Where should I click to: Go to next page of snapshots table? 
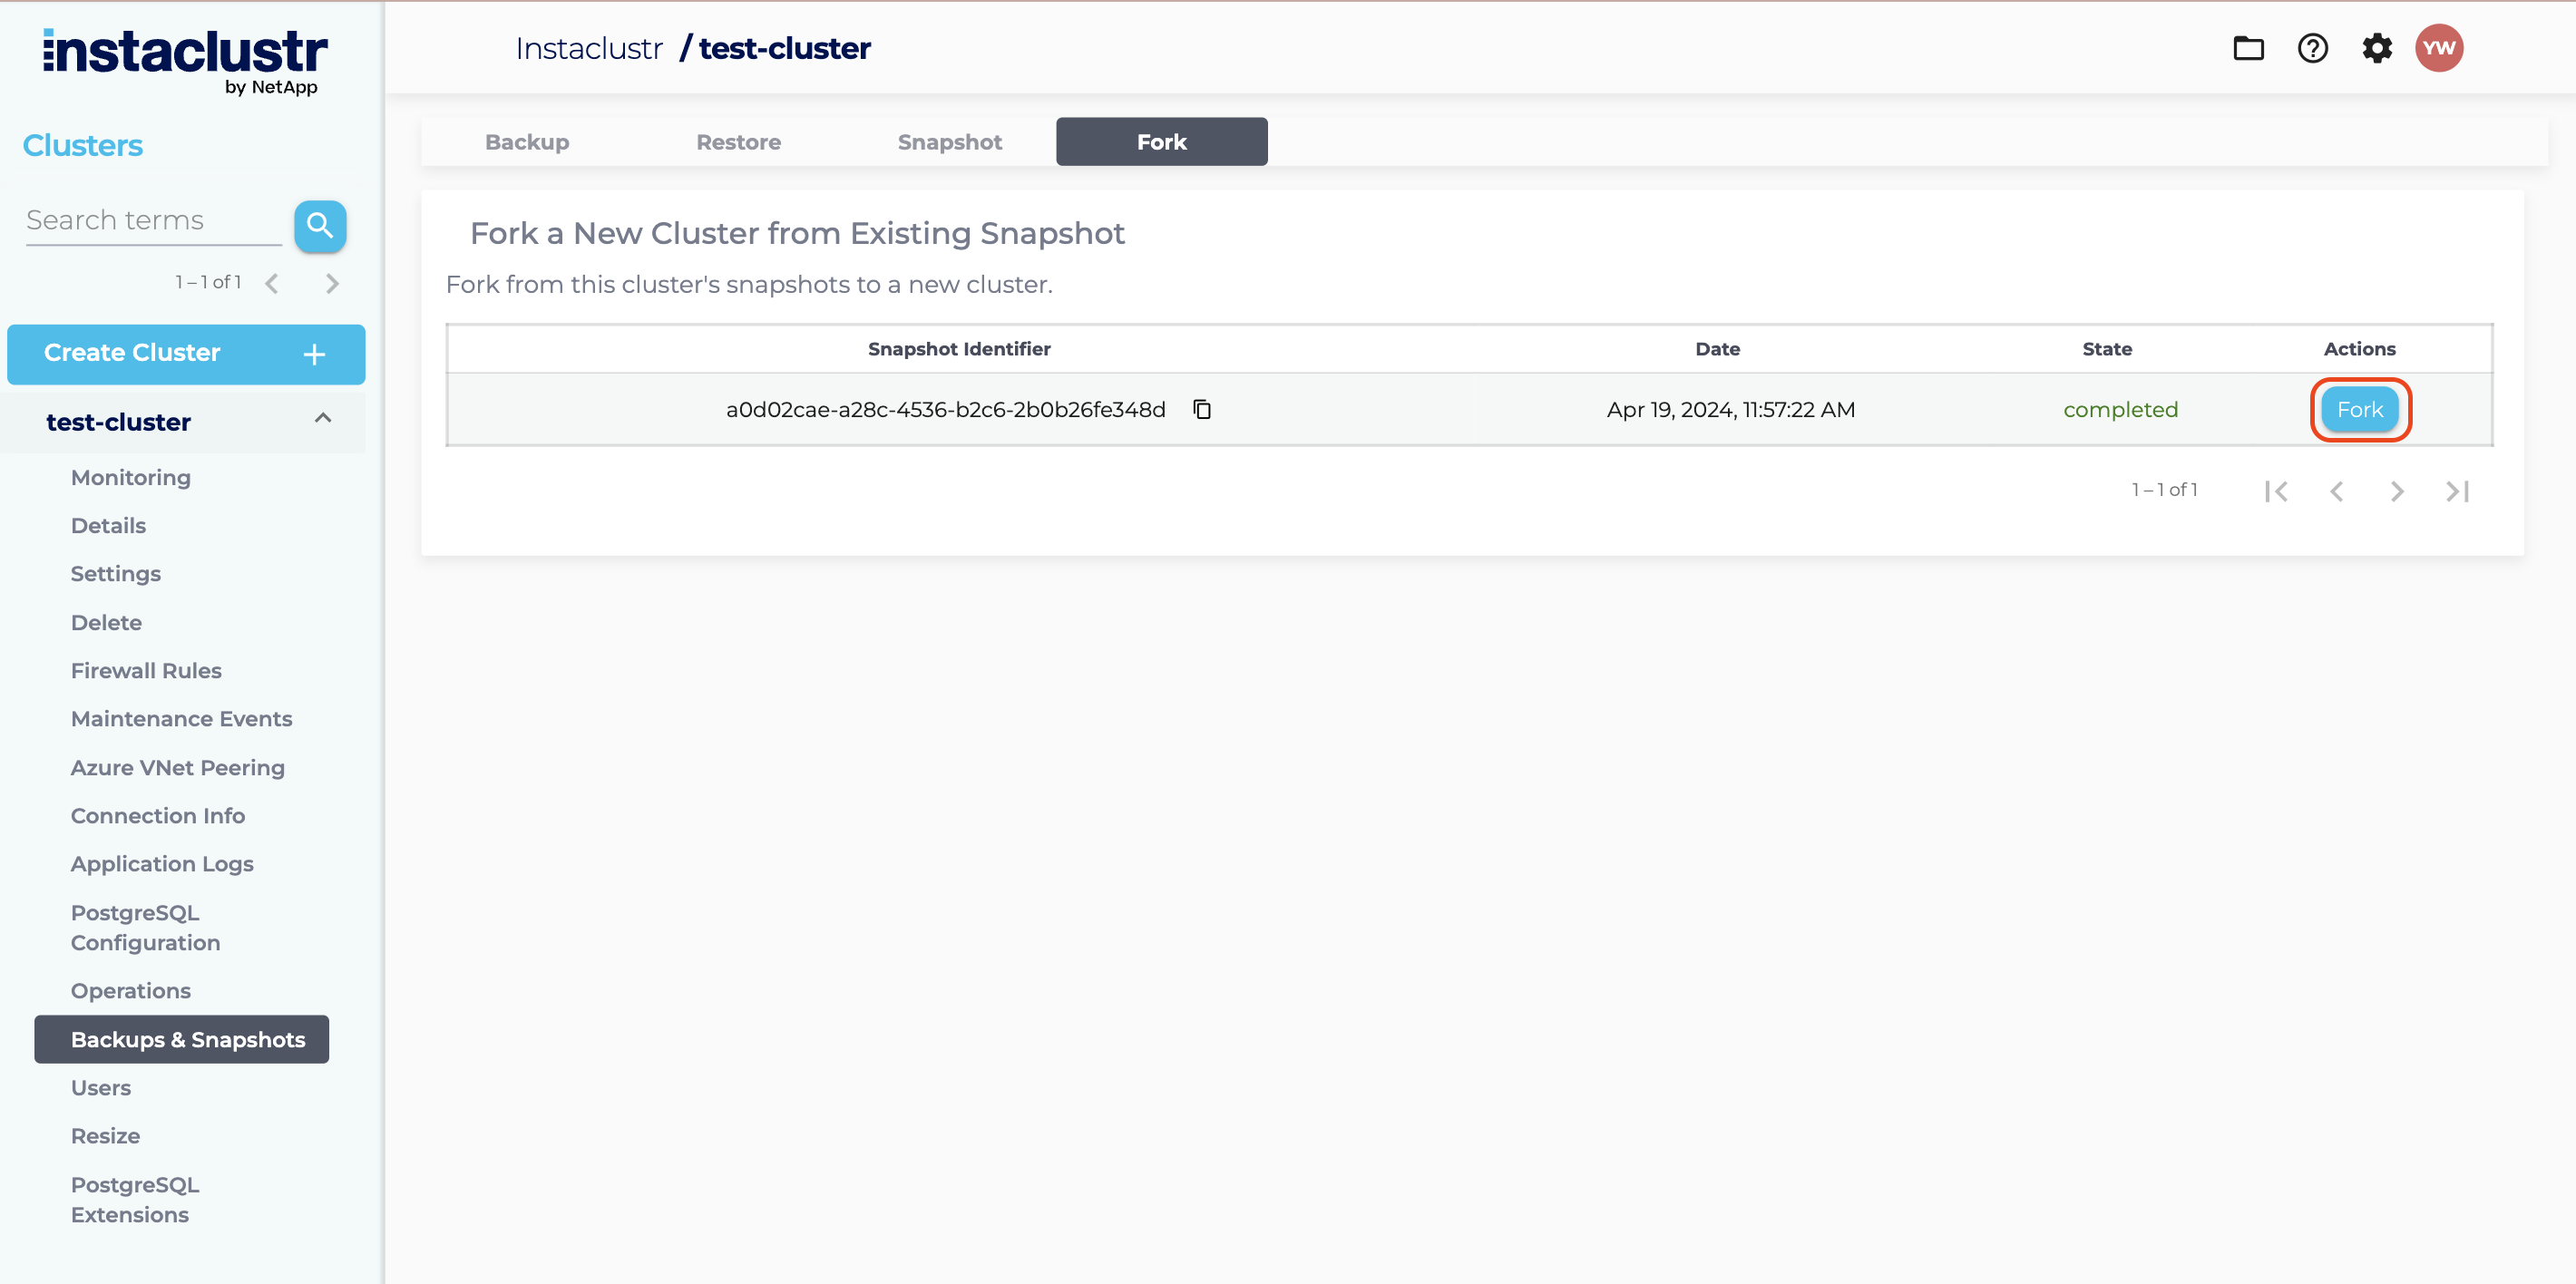[x=2397, y=491]
